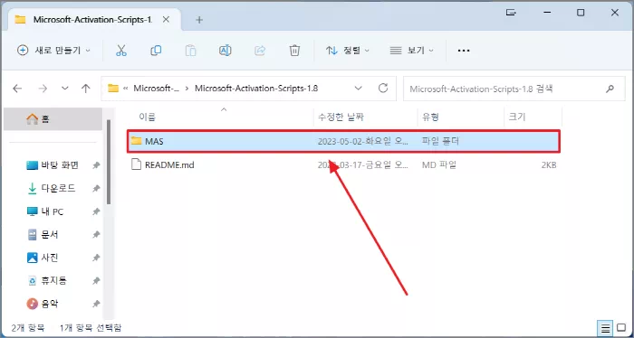Image resolution: width=634 pixels, height=338 pixels.
Task: Click the 1개 항목 선택함 status text
Action: (91, 327)
